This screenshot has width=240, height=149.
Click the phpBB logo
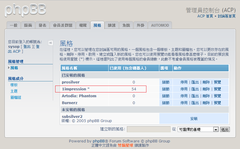[x=25, y=9]
